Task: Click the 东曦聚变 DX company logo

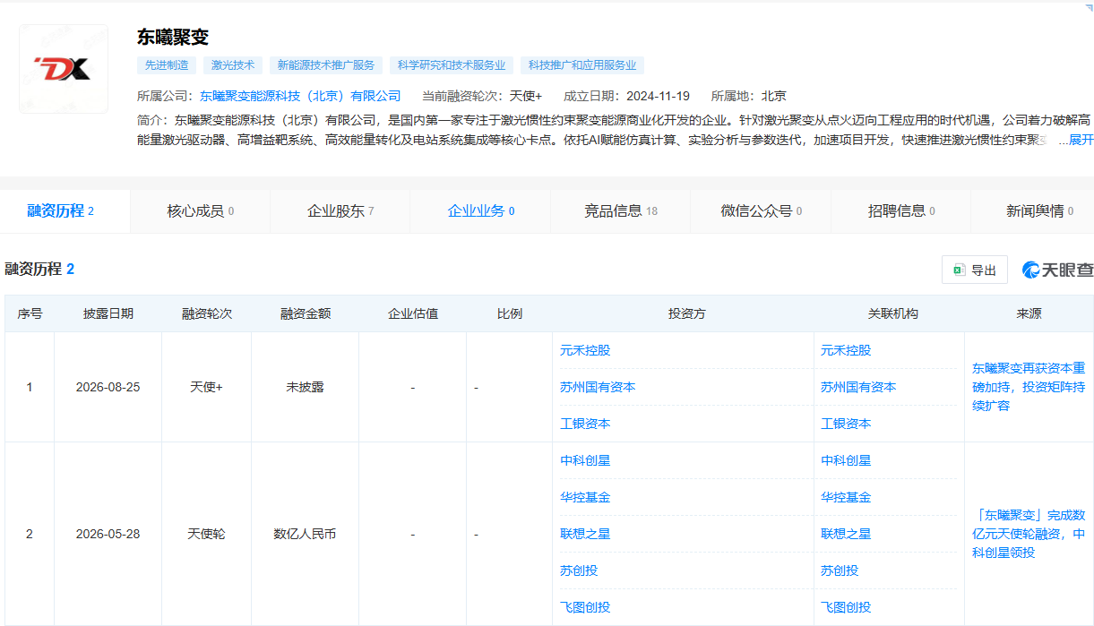Action: coord(63,69)
